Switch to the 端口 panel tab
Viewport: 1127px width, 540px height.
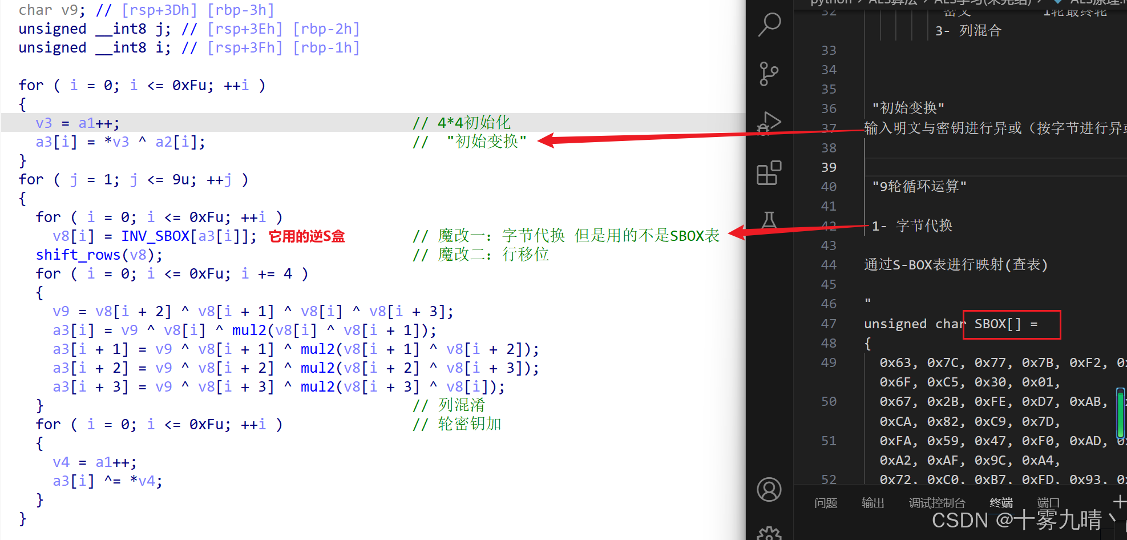pos(1049,503)
